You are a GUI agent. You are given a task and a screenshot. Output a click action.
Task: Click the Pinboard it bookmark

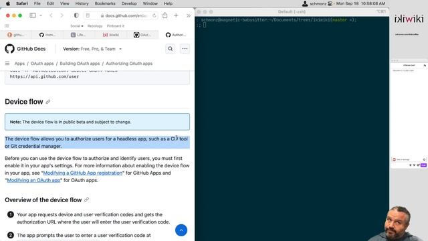coord(116,26)
